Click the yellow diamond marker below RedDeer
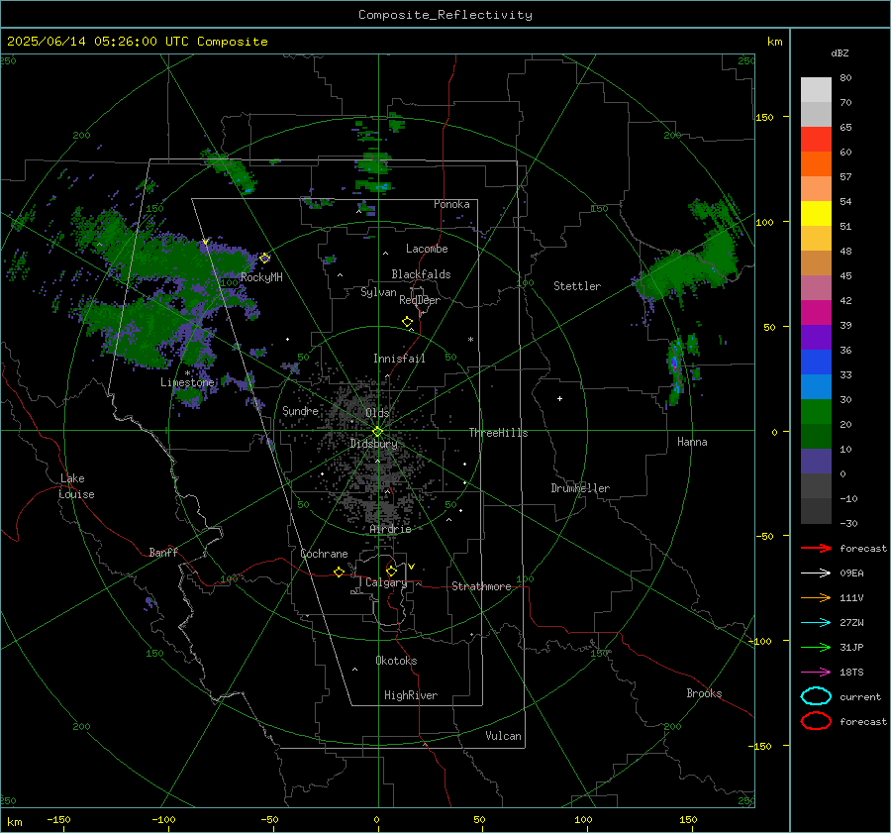The image size is (891, 833). [408, 322]
